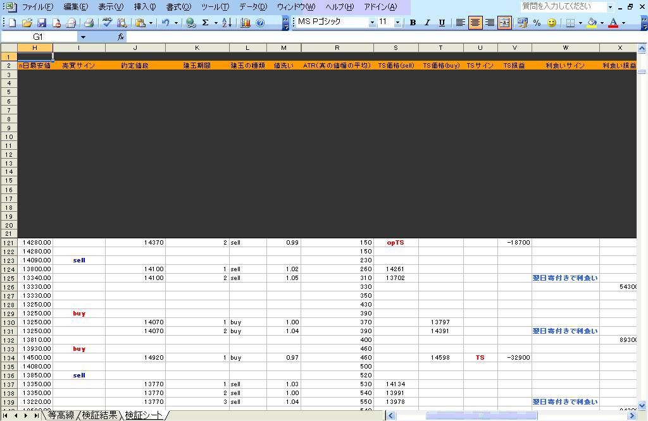Toggle italic formatting
The image size is (648, 421).
click(x=427, y=23)
